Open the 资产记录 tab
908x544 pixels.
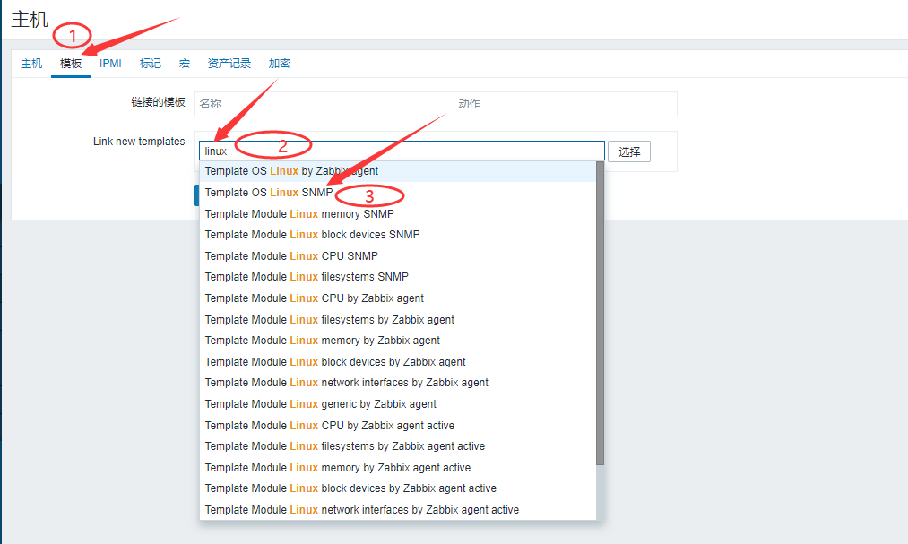[229, 64]
